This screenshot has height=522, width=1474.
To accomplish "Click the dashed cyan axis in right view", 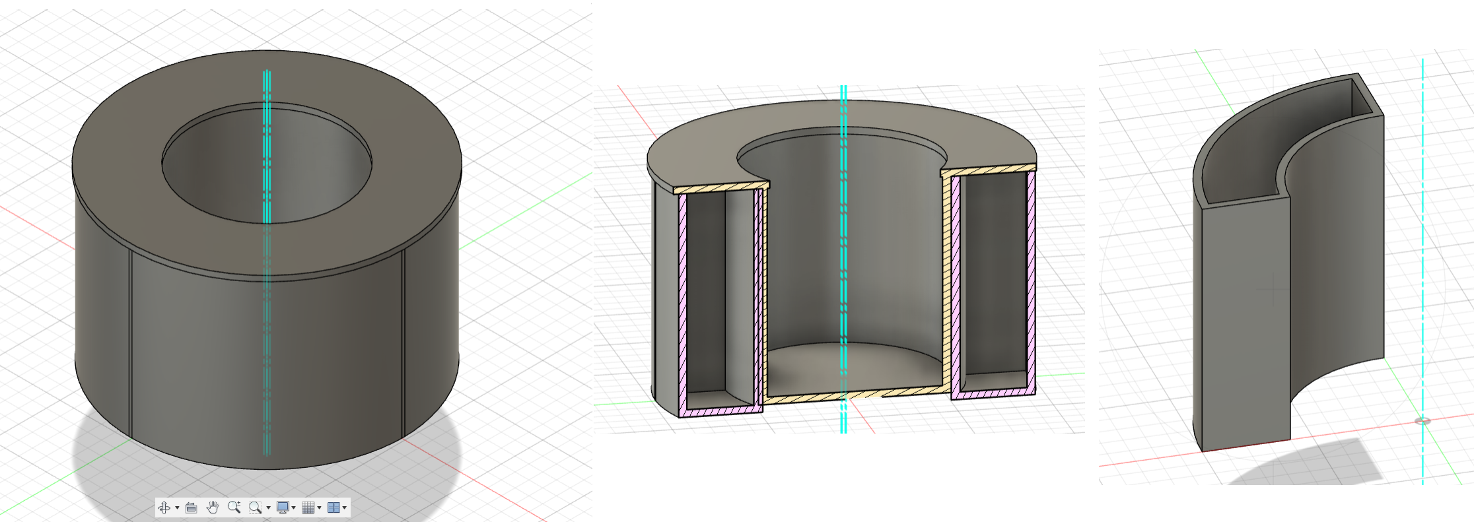I will 1422,271.
